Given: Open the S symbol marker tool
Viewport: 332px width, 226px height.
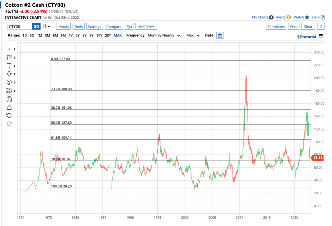Looking at the screenshot, I should [9, 82].
